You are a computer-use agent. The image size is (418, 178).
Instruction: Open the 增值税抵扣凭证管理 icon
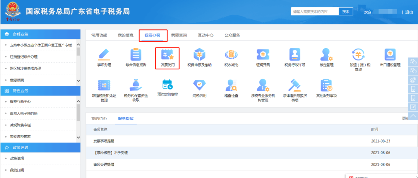click(x=104, y=85)
